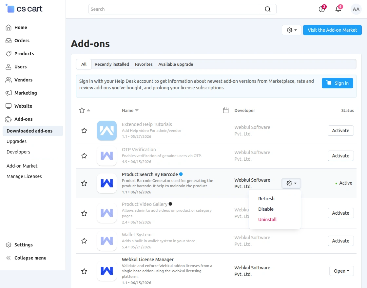The height and width of the screenshot is (288, 367).
Task: Favorite Wallet System with its star
Action: point(84,241)
